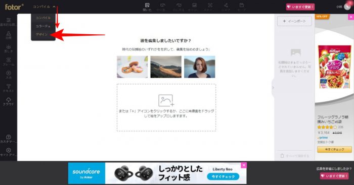Image resolution: width=354 pixels, height=185 pixels.
Task: Choose コラージュ from the dropdown list
Action: (43, 26)
